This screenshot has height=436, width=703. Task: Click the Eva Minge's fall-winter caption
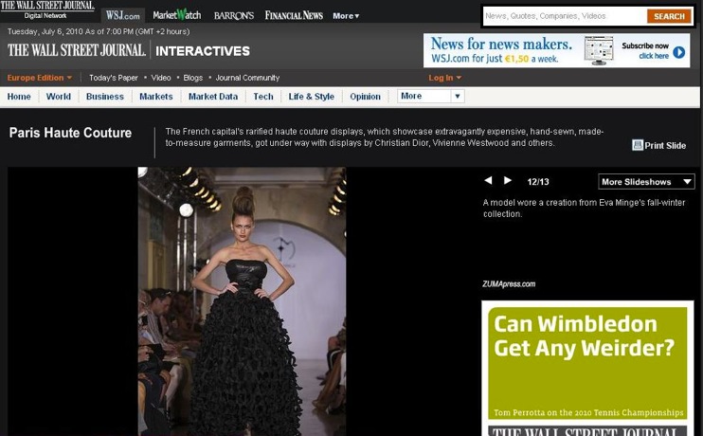[x=584, y=209]
